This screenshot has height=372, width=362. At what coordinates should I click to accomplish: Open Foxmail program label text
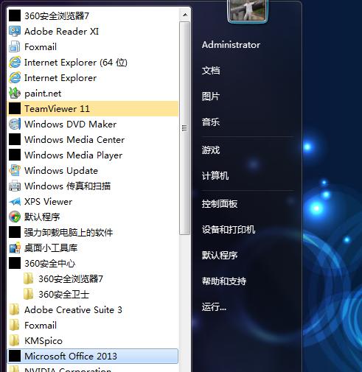pyautogui.click(x=41, y=47)
